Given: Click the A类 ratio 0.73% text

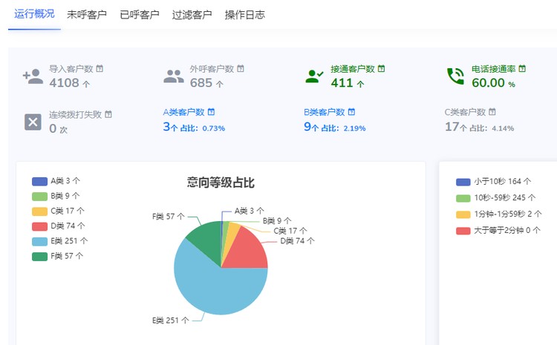Looking at the screenshot, I should point(213,128).
